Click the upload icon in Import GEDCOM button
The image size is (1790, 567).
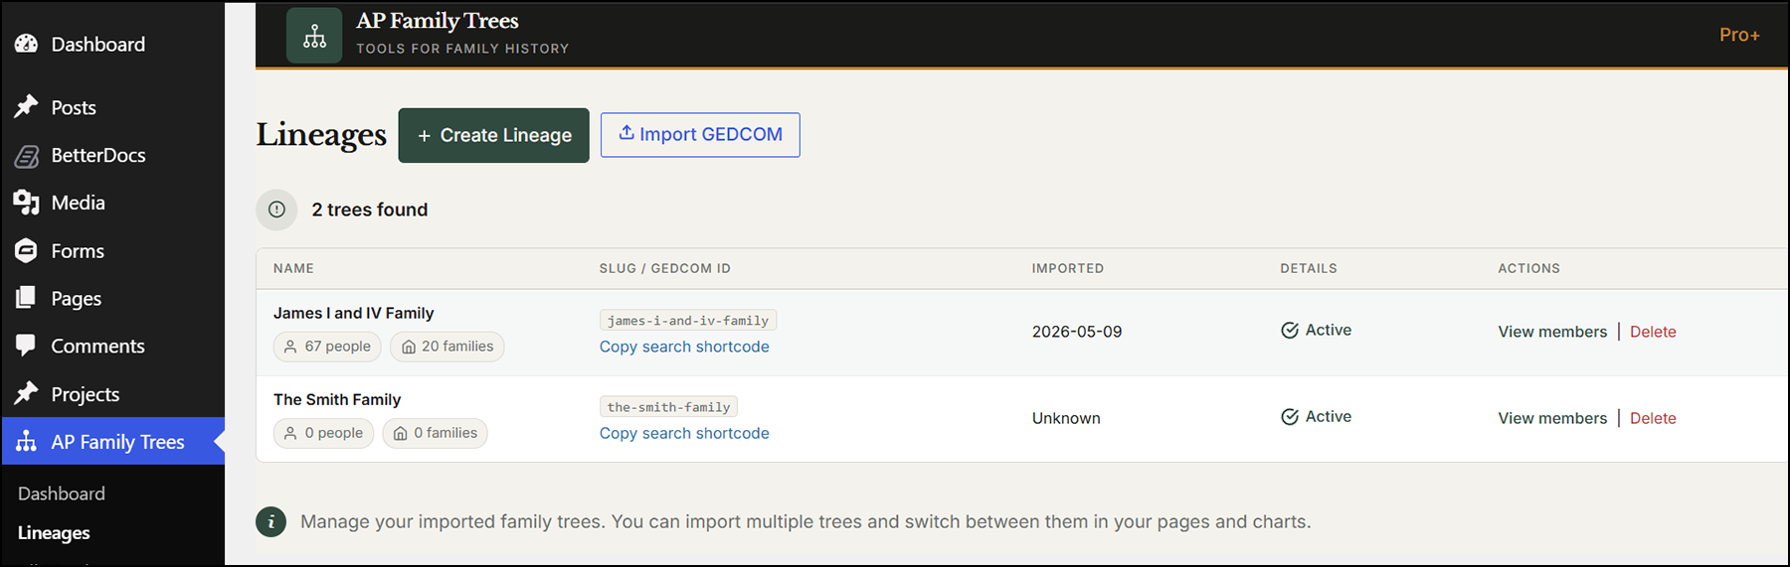pos(626,133)
